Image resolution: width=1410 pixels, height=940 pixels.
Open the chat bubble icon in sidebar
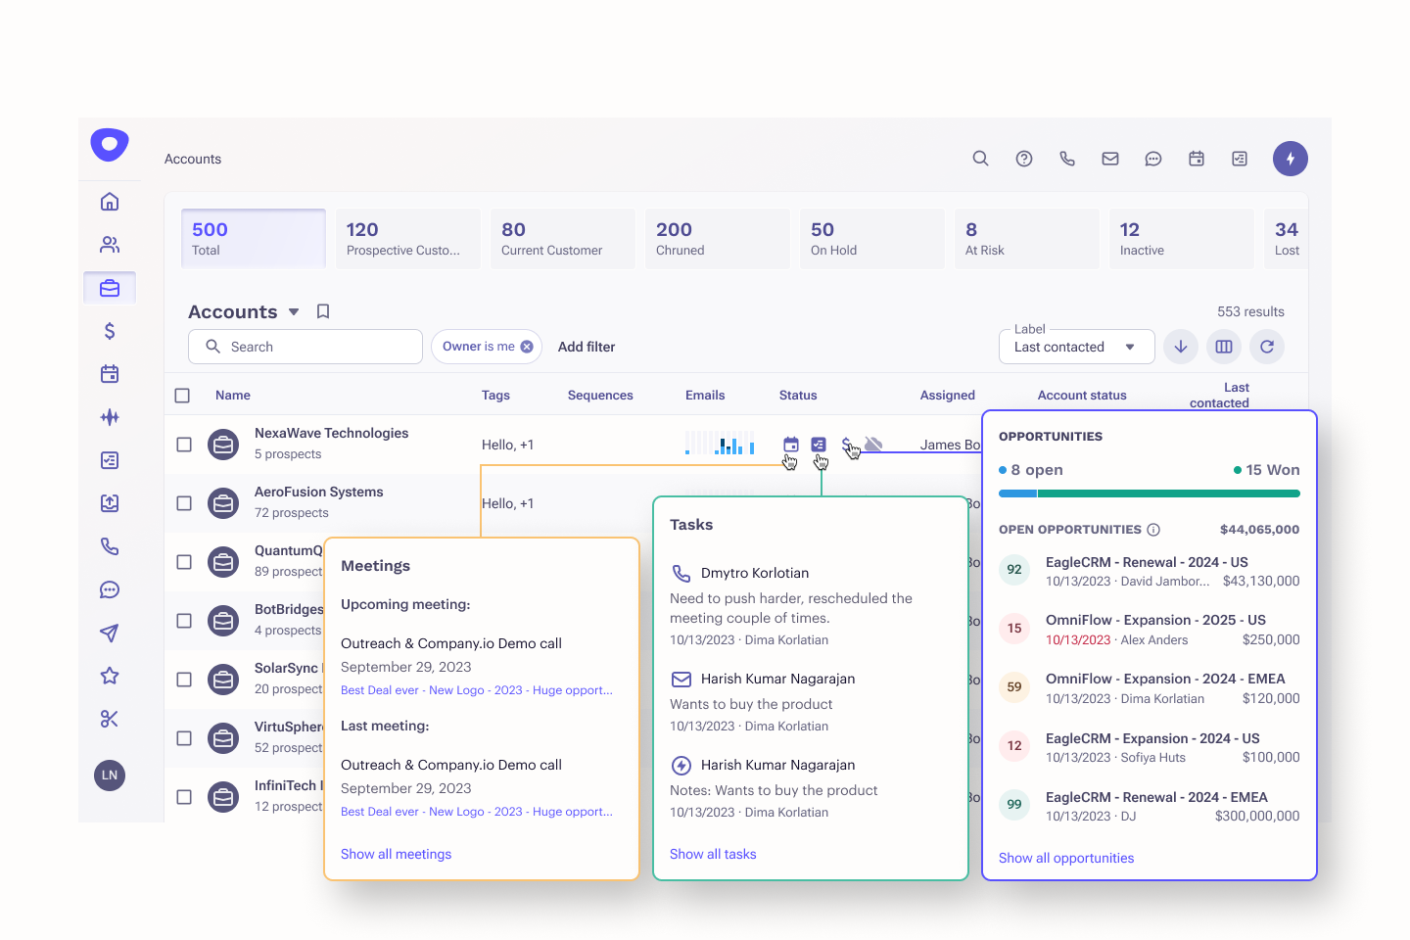[110, 589]
